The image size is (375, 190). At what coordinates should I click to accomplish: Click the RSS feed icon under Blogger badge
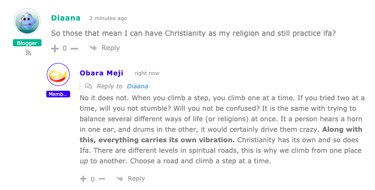(28, 53)
